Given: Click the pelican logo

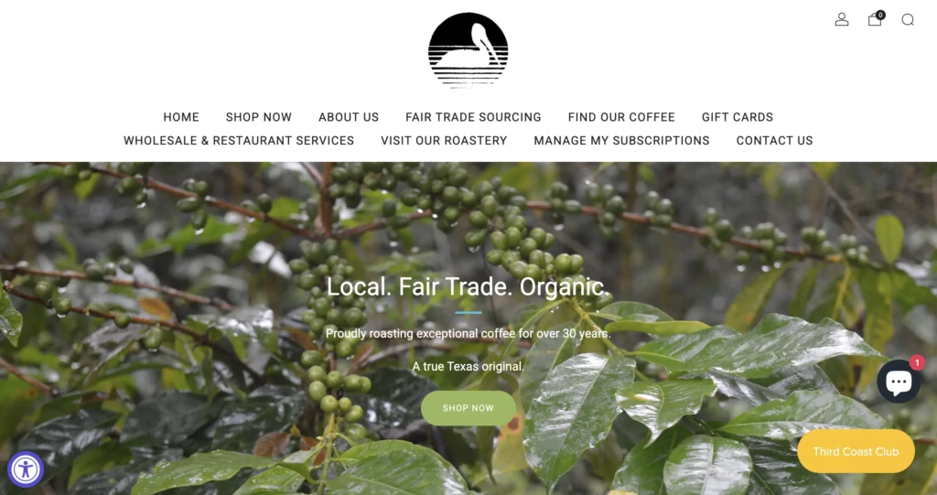Looking at the screenshot, I should [x=468, y=50].
